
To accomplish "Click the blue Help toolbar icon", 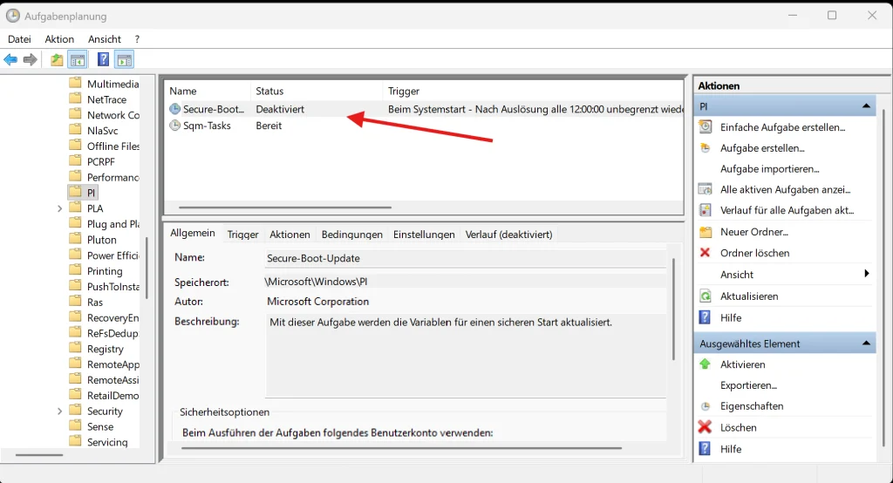I will (103, 59).
